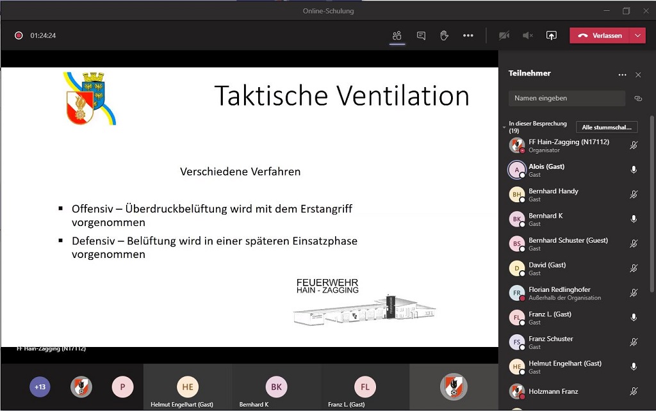Select the P participant avatar in strip
This screenshot has height=411, width=656.
122,387
